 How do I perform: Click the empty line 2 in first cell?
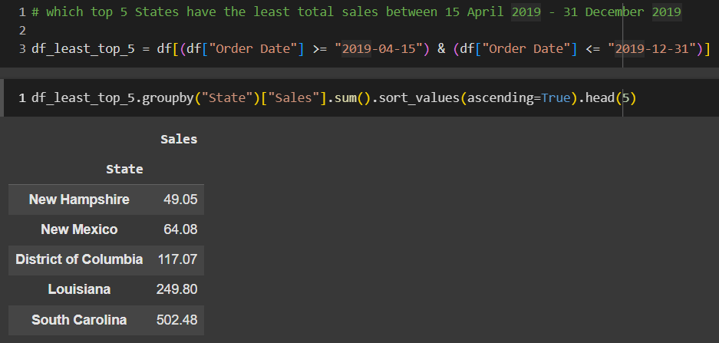pos(153,30)
